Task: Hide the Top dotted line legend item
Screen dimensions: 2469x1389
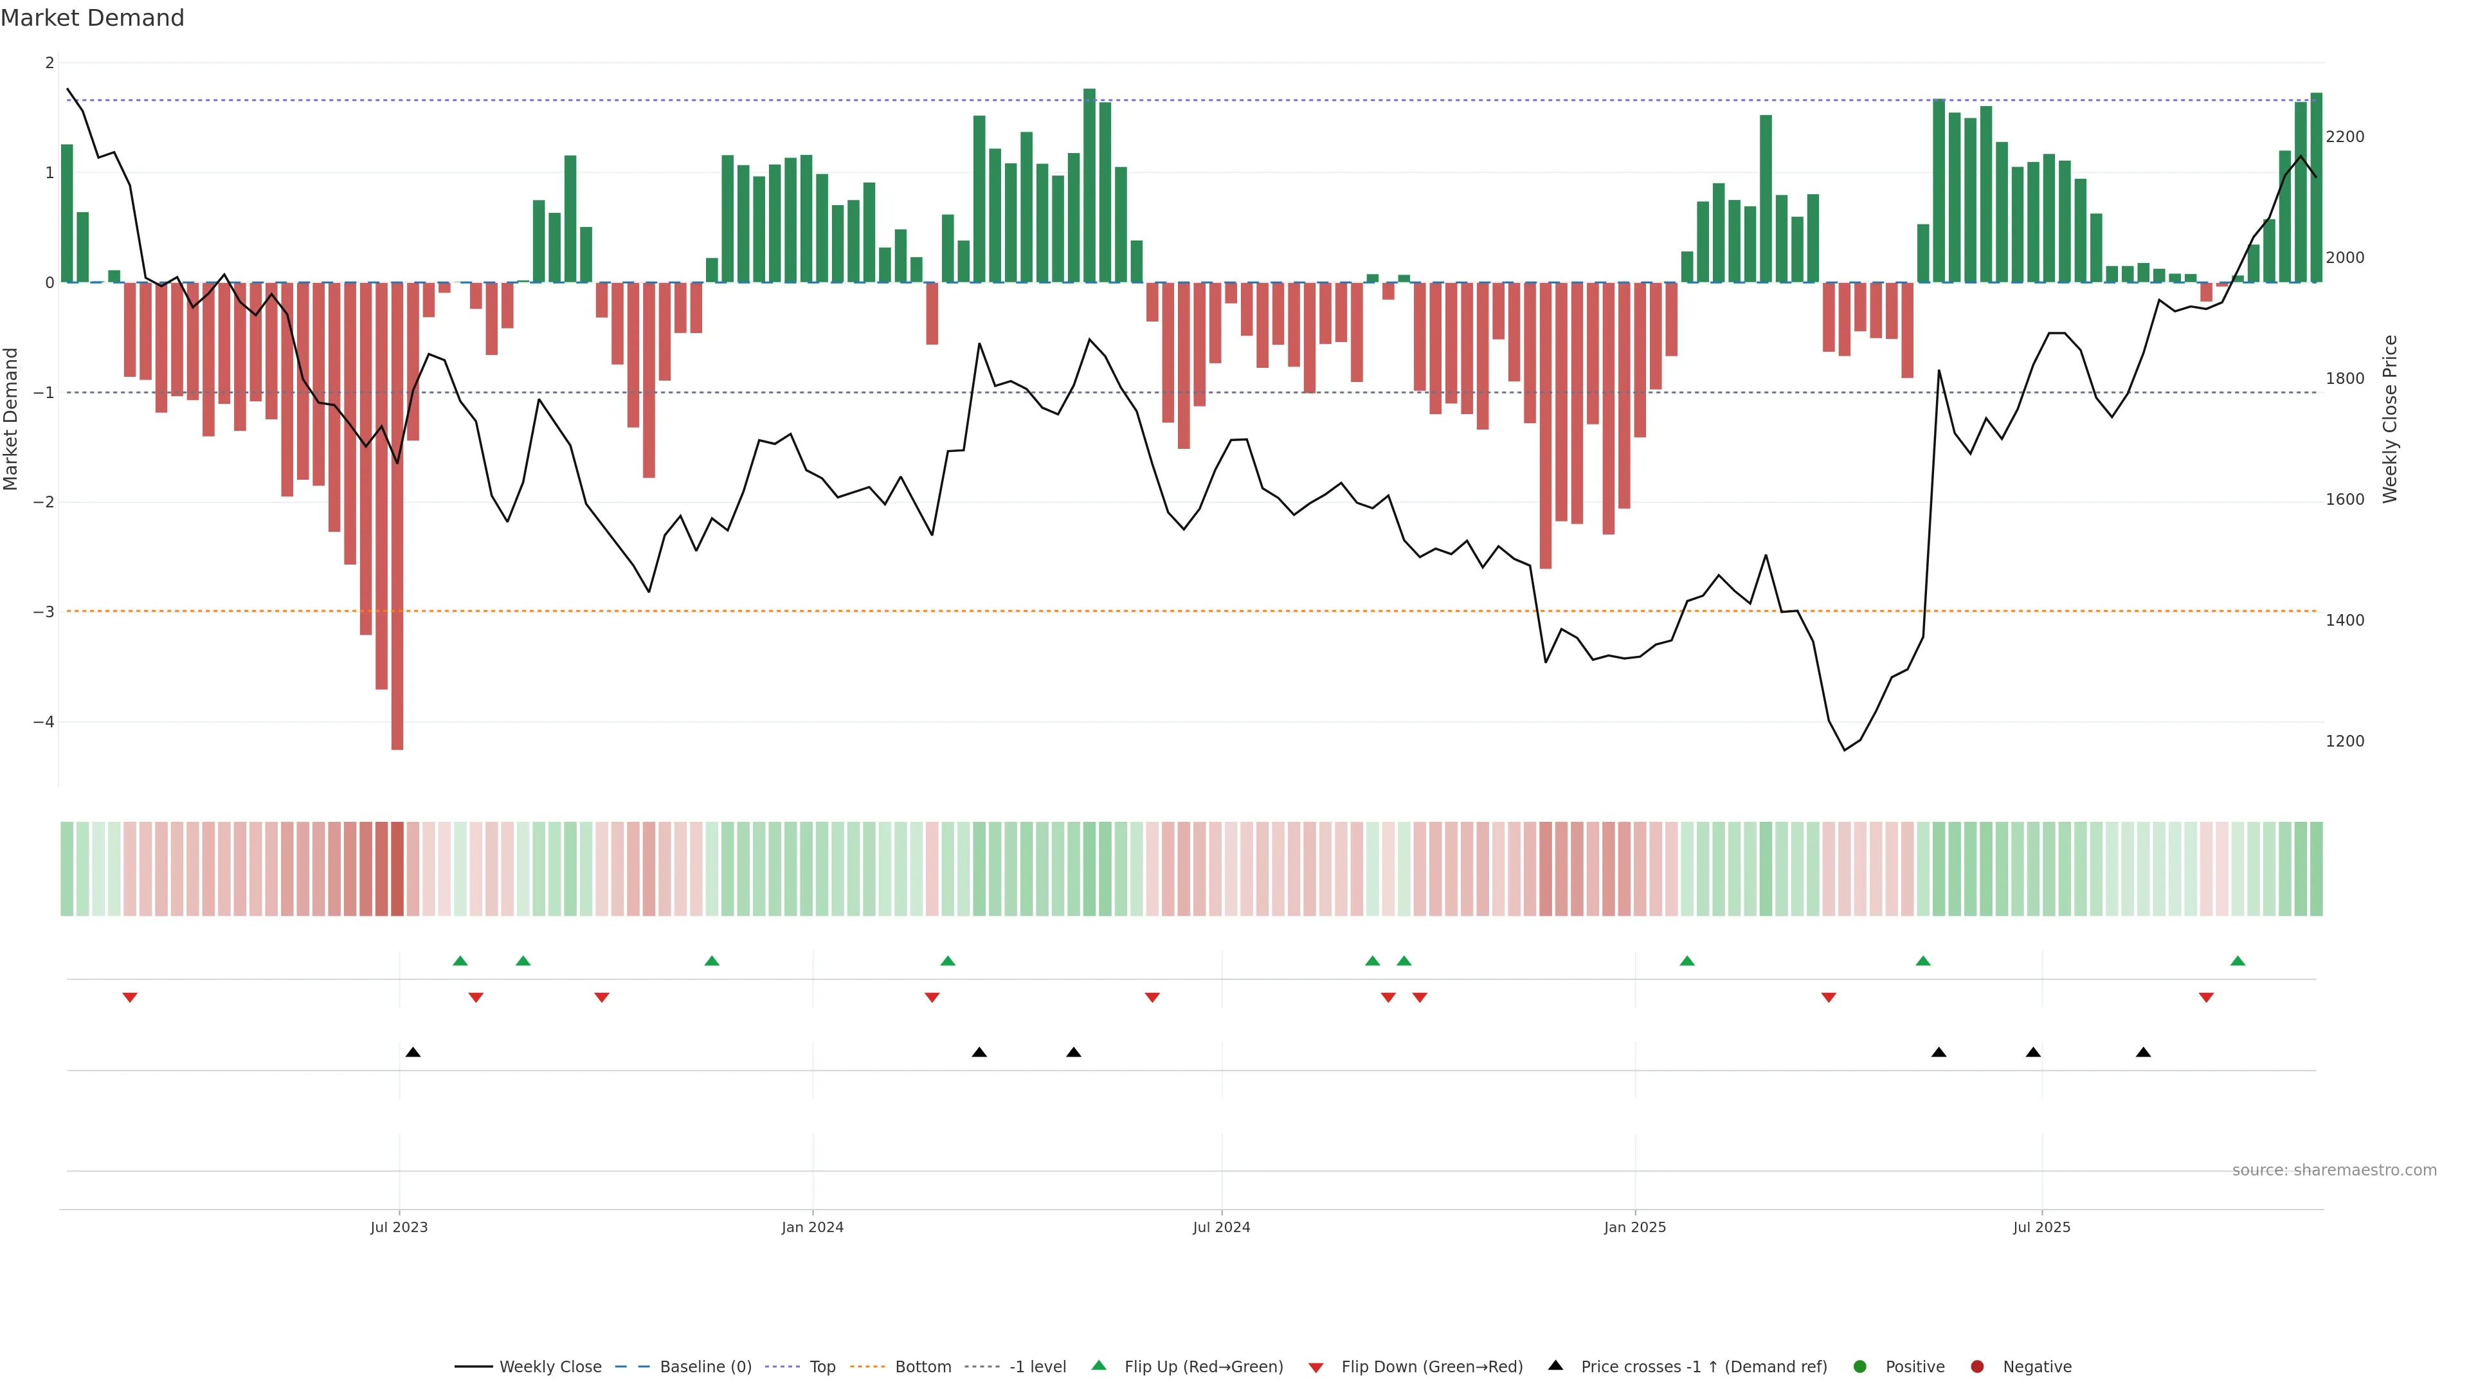Action: tap(822, 1367)
